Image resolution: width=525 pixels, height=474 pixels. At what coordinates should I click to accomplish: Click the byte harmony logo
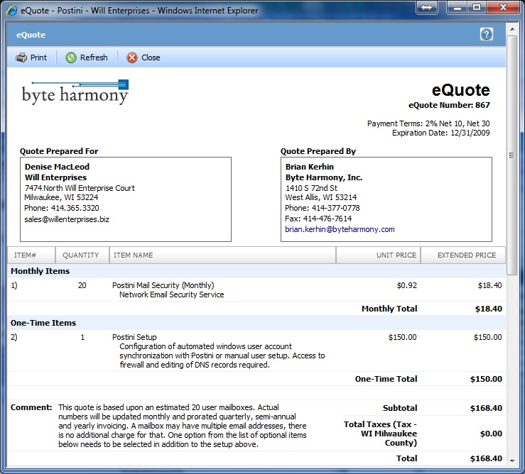click(75, 92)
